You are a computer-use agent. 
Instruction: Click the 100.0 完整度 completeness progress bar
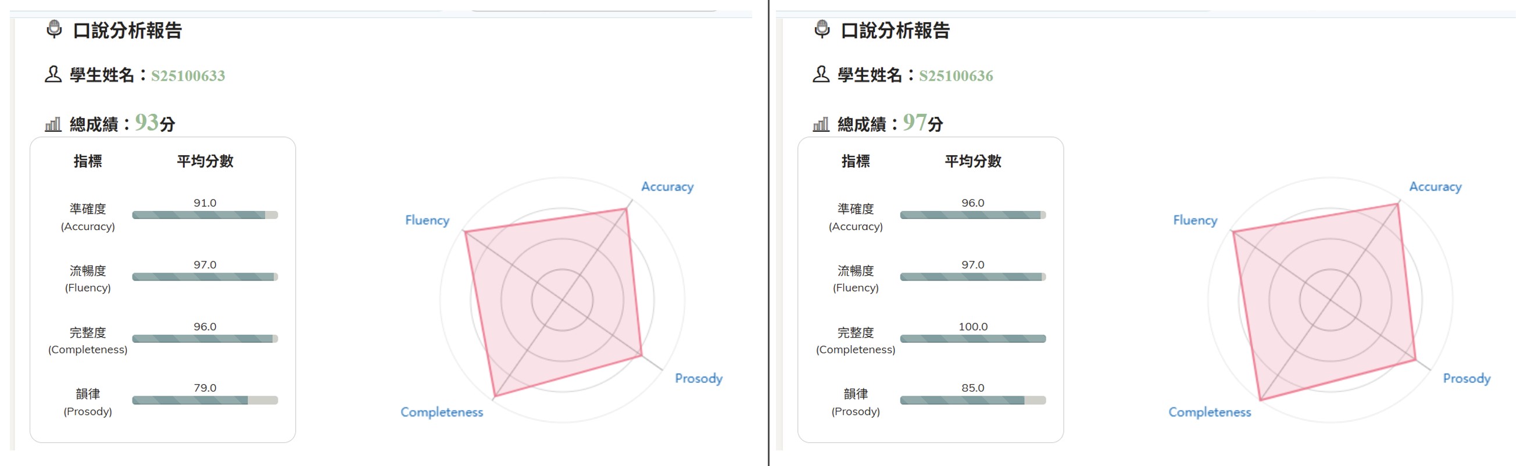[x=972, y=339]
